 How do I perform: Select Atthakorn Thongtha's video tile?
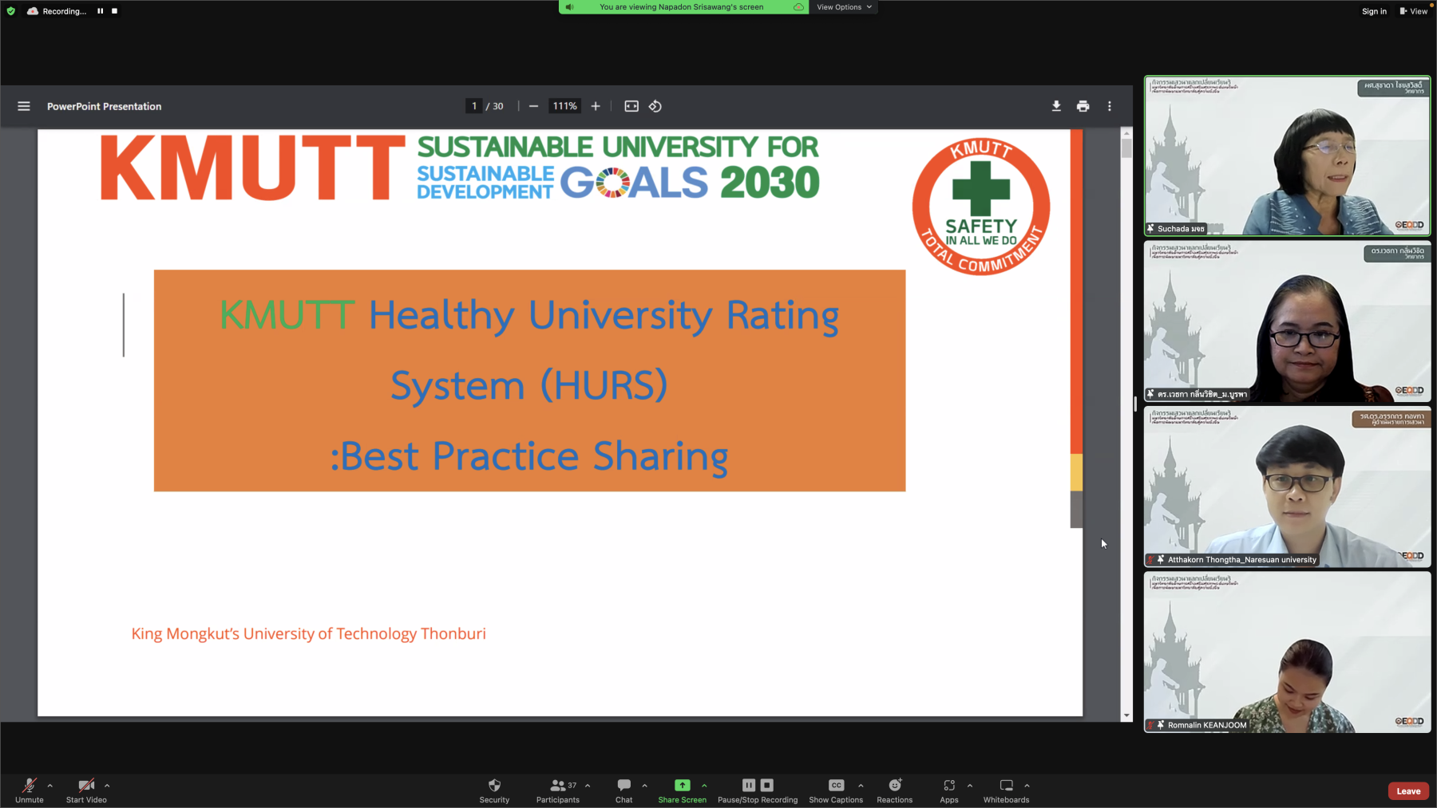(1287, 487)
